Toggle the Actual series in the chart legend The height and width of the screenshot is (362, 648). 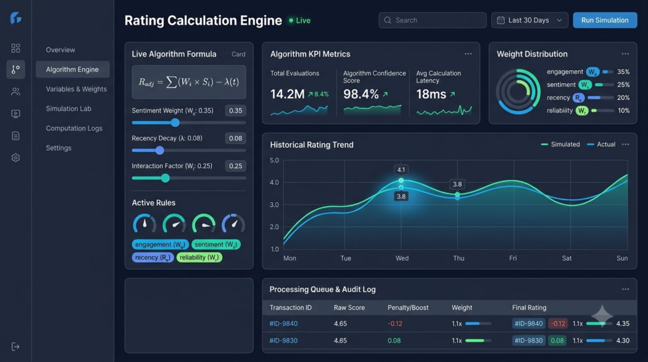click(x=601, y=144)
